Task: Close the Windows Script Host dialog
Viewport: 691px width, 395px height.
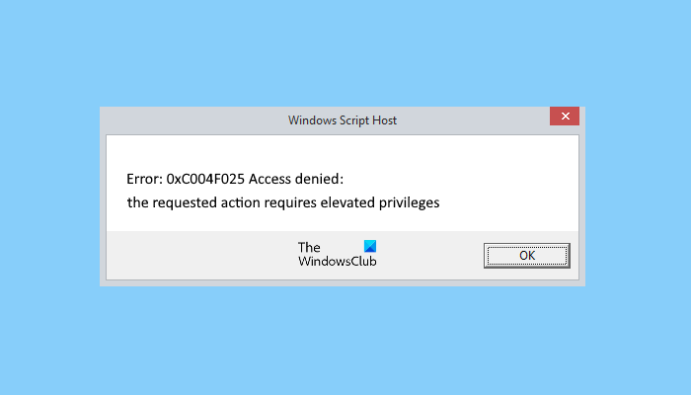Action: pos(564,118)
